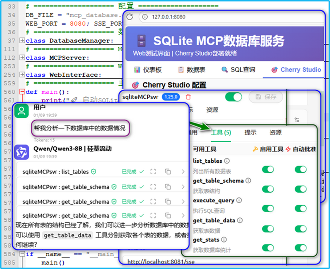Click the 127.0.0.1:8080 address bar
Screen dimensions: 330x269
pyautogui.click(x=232, y=17)
